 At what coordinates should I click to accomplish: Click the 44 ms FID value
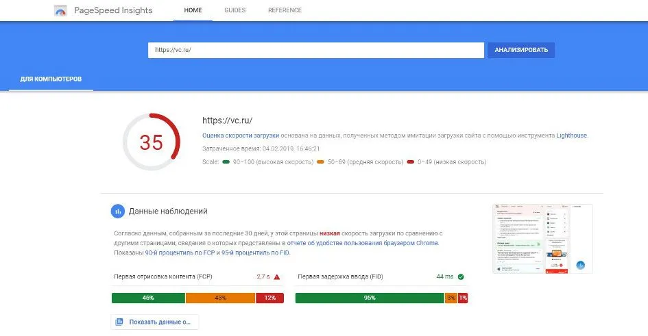(x=444, y=276)
